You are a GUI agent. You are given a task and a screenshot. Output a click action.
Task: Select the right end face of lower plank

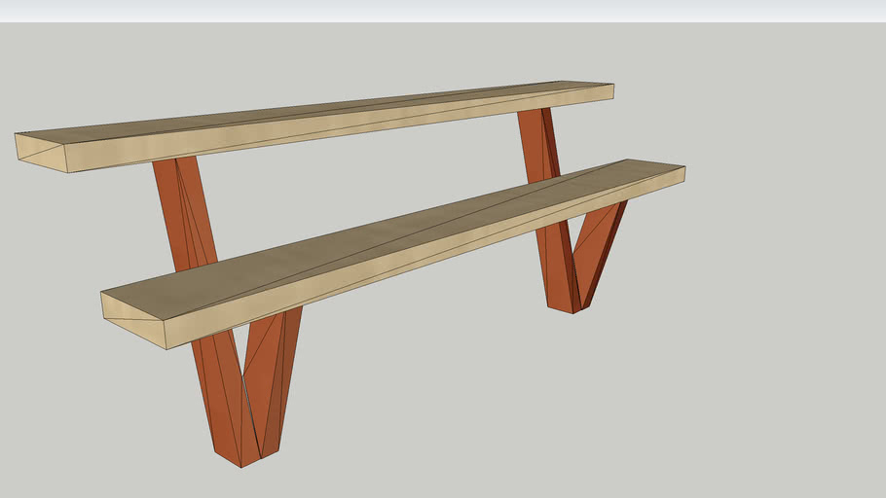684,174
